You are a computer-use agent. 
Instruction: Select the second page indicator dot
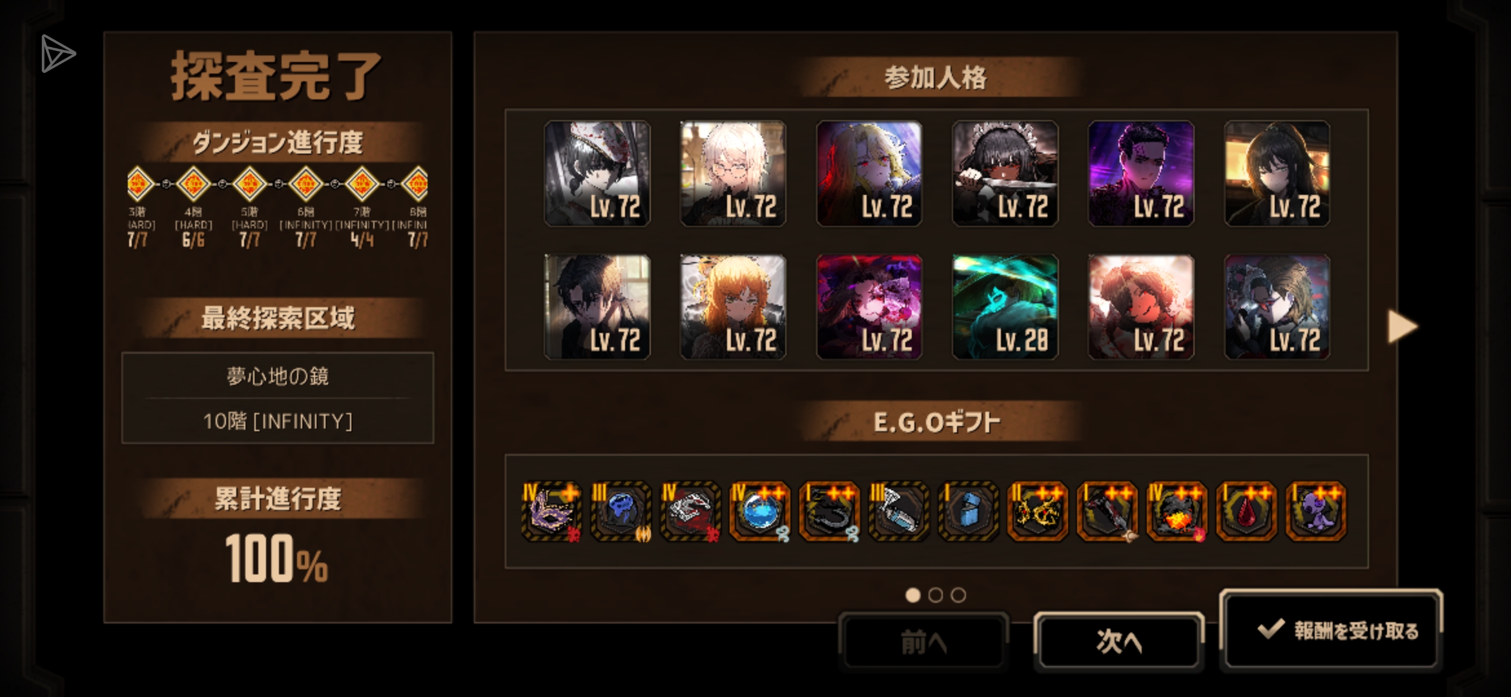(936, 595)
